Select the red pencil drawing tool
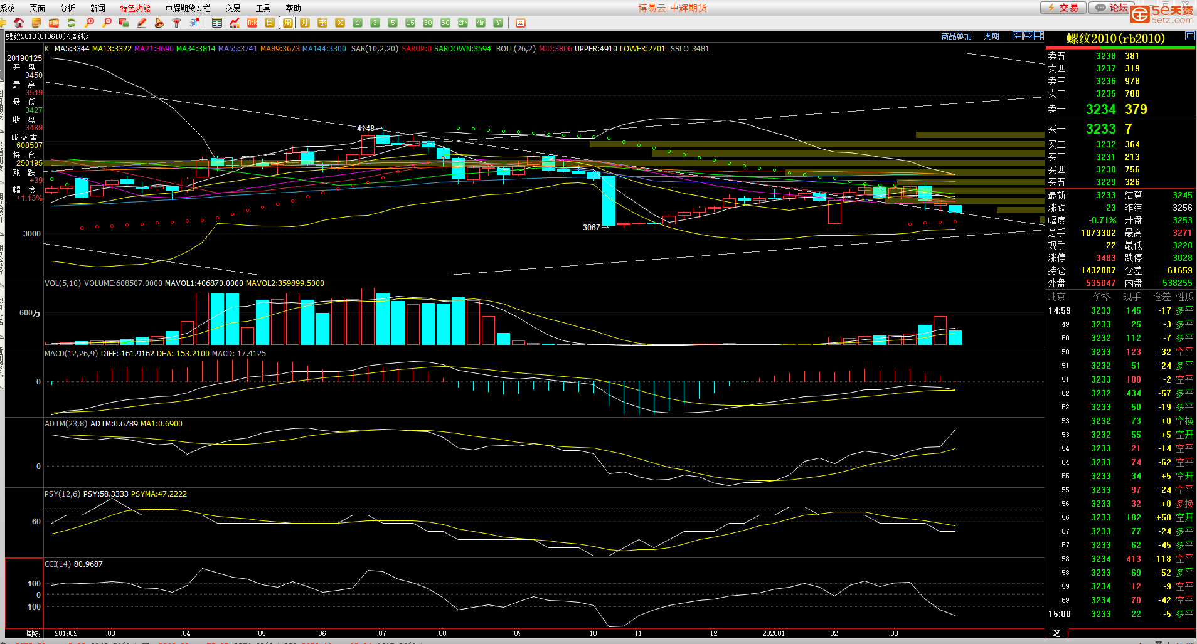The image size is (1197, 644). 142,23
